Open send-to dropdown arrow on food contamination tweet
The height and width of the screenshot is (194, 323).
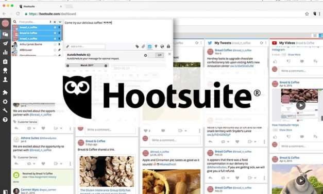click(255, 178)
